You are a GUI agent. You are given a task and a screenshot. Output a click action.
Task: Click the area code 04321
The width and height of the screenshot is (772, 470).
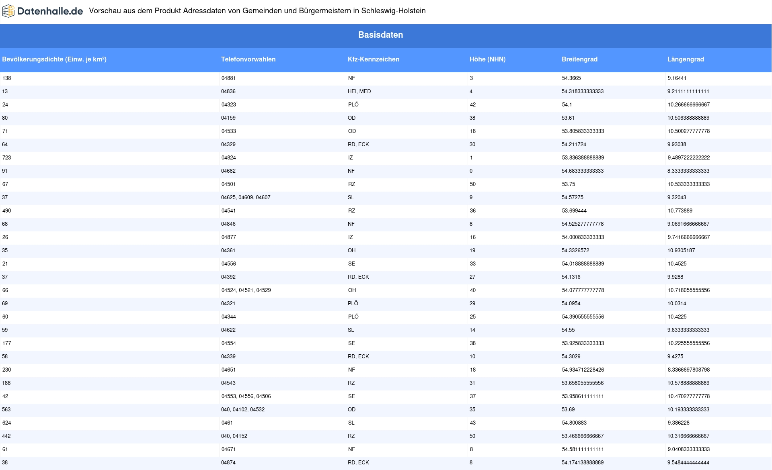[228, 304]
